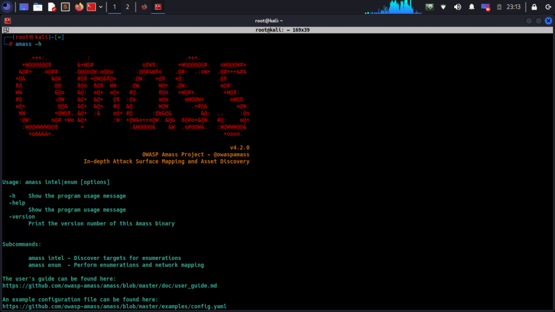Click the "Subcommands:" heading
This screenshot has width=555, height=312.
pyautogui.click(x=22, y=244)
